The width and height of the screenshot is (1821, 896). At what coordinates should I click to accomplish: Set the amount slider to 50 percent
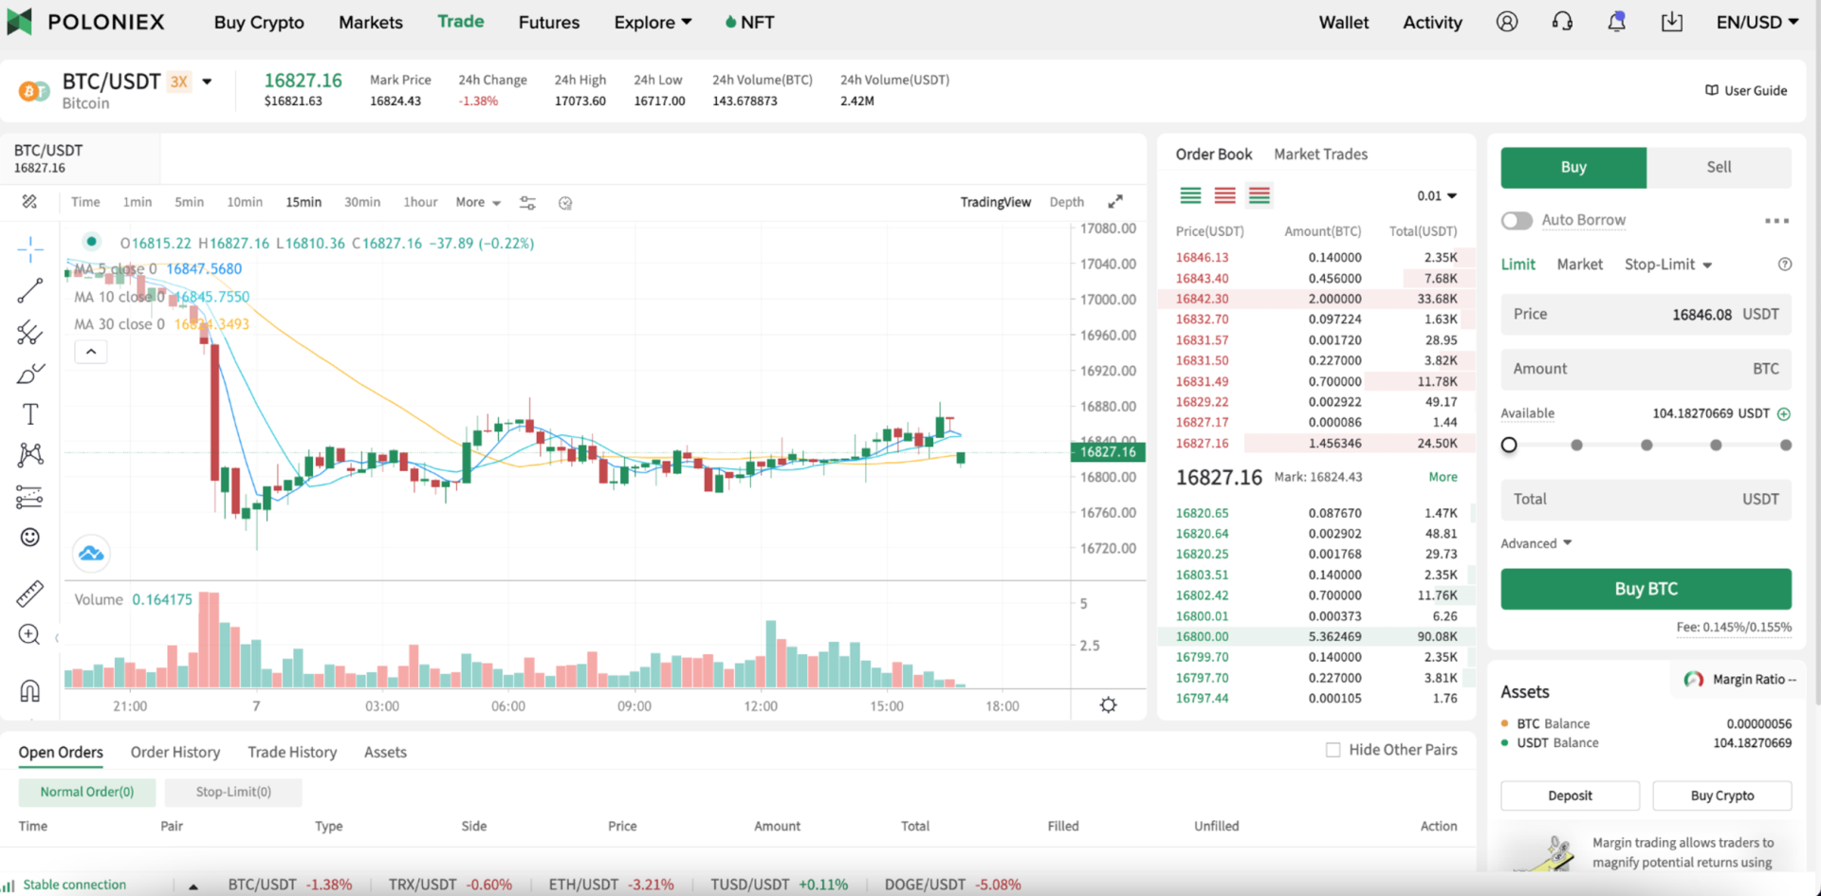pyautogui.click(x=1646, y=445)
